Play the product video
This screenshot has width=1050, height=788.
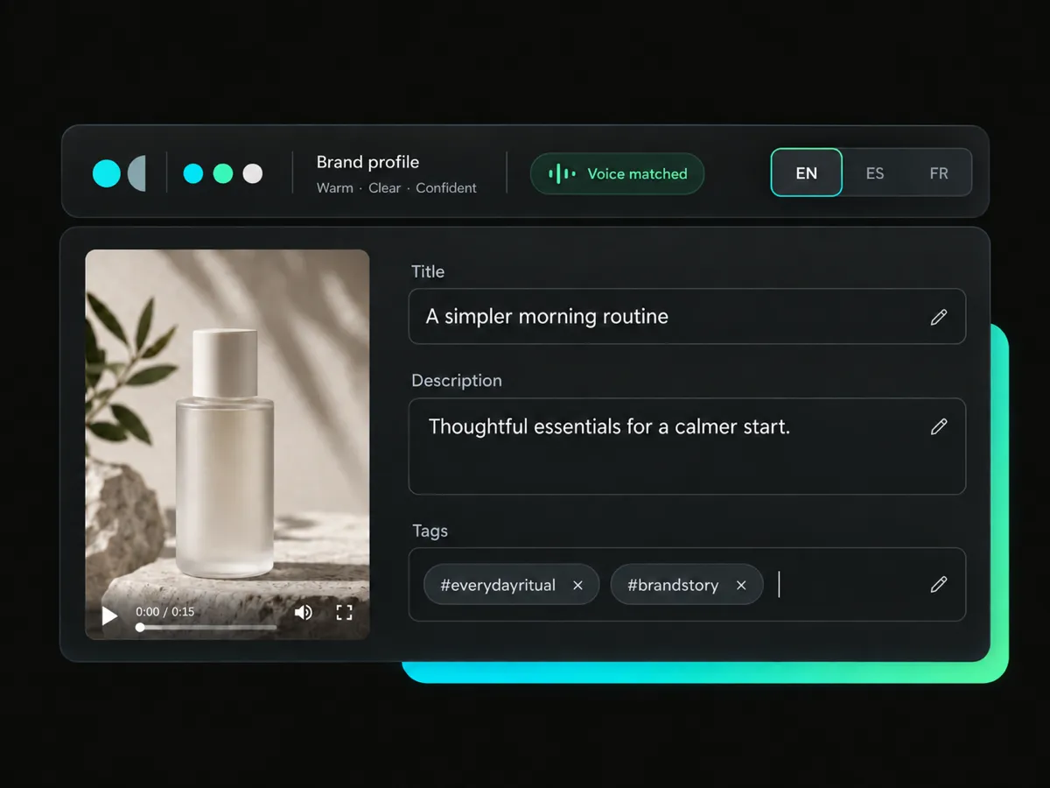point(109,616)
